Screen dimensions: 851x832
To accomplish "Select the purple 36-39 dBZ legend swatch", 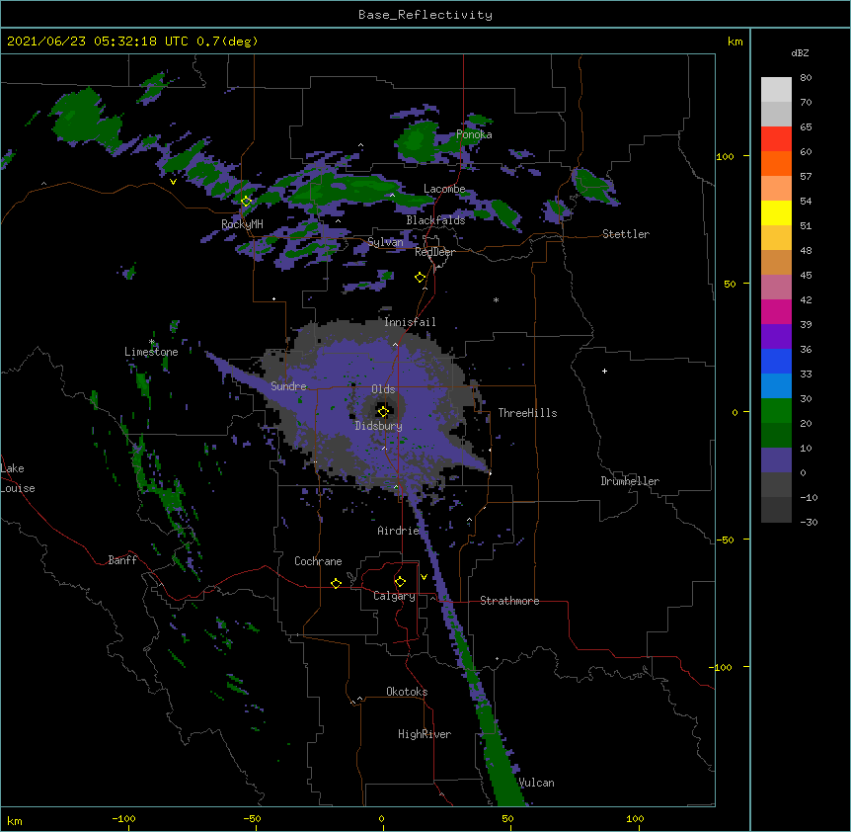I will coord(776,337).
